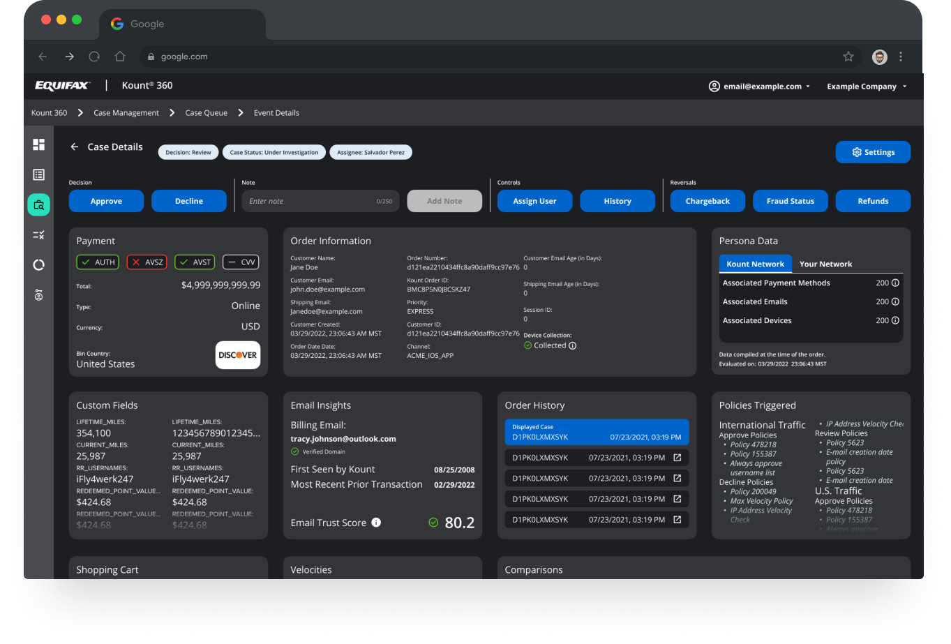
Task: Open second order history row externally
Action: point(677,458)
